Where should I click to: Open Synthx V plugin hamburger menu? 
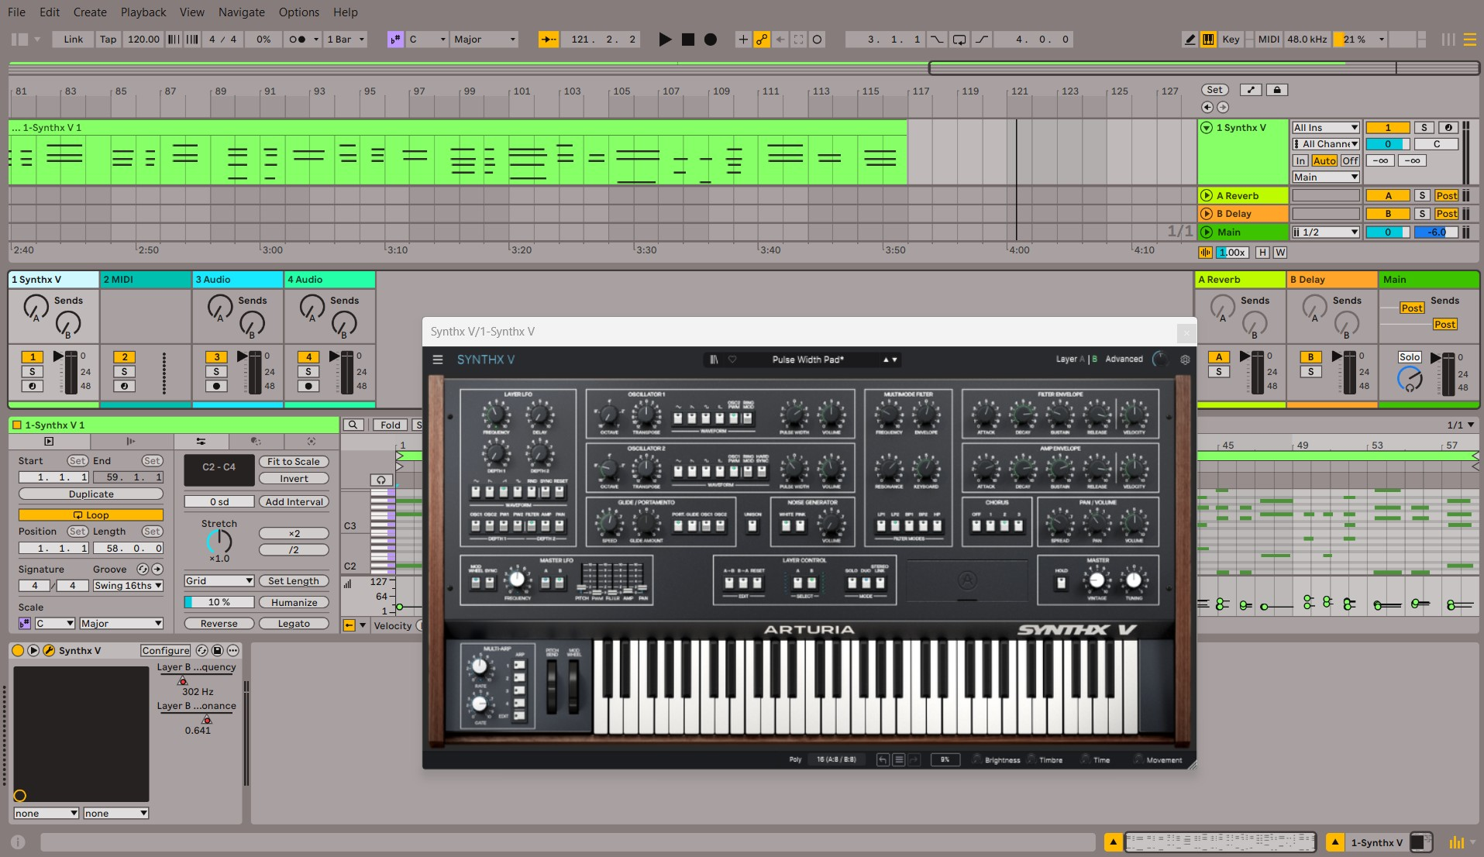pyautogui.click(x=438, y=360)
